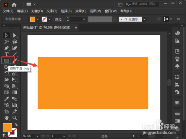Select the Mesh tool
The image size is (186, 139).
pyautogui.click(x=7, y=92)
